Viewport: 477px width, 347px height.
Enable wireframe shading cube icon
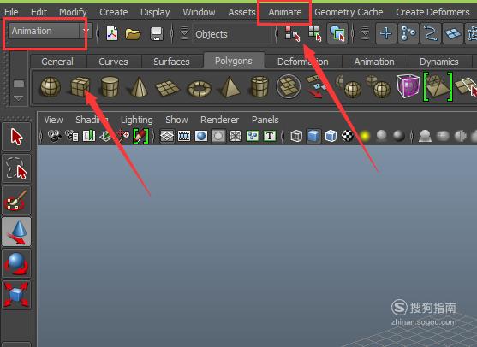tap(296, 136)
